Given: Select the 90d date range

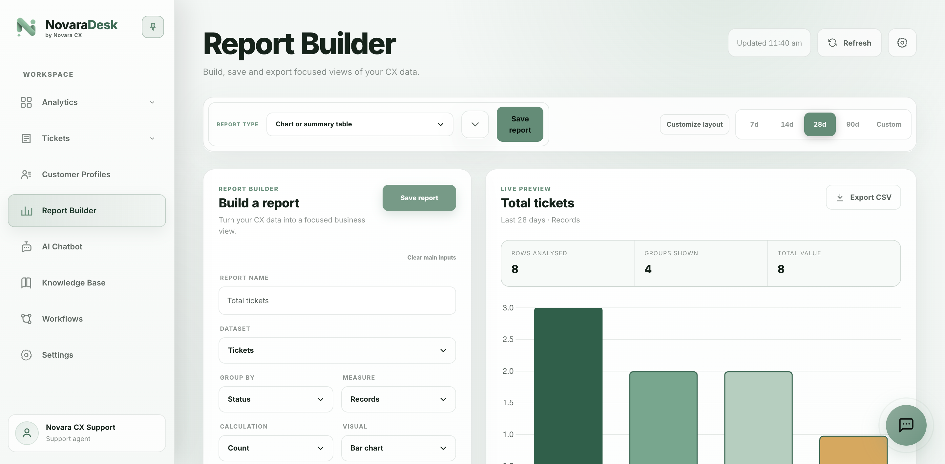Looking at the screenshot, I should click(852, 124).
